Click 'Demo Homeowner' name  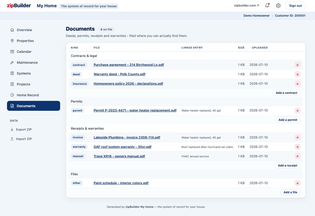pyautogui.click(x=257, y=15)
